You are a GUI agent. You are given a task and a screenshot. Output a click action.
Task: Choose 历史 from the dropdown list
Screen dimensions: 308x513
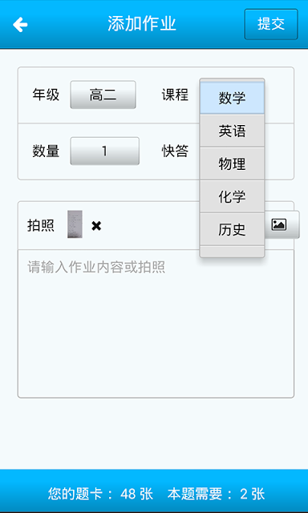point(232,230)
